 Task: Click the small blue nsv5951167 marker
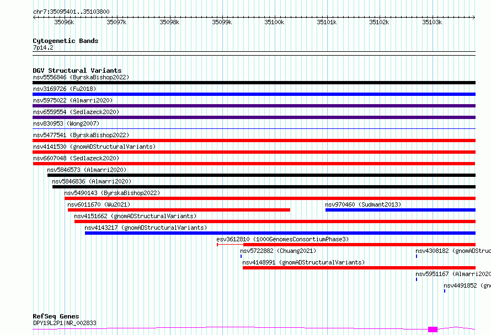417,279
